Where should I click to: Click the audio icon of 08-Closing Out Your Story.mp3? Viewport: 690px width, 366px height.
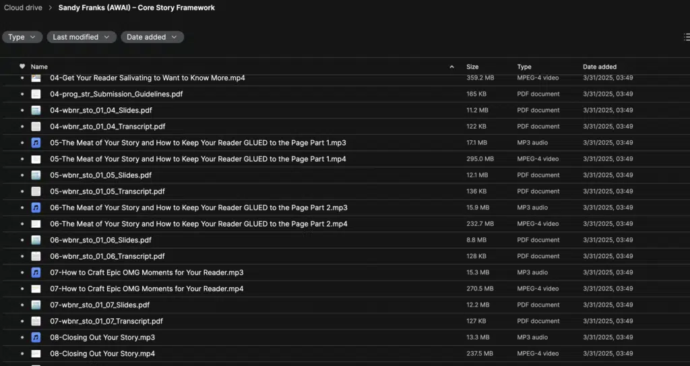click(36, 338)
